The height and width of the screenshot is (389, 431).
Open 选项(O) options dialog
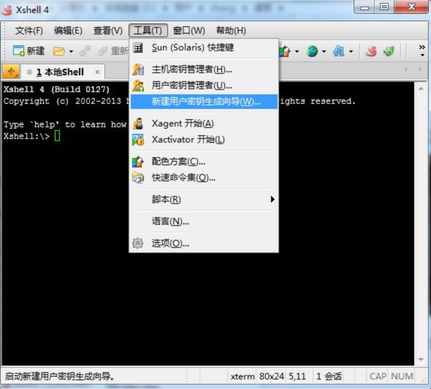pos(204,243)
